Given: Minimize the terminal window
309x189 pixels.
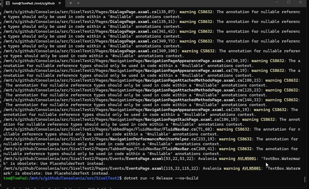Looking at the screenshot, I should coord(277,2).
